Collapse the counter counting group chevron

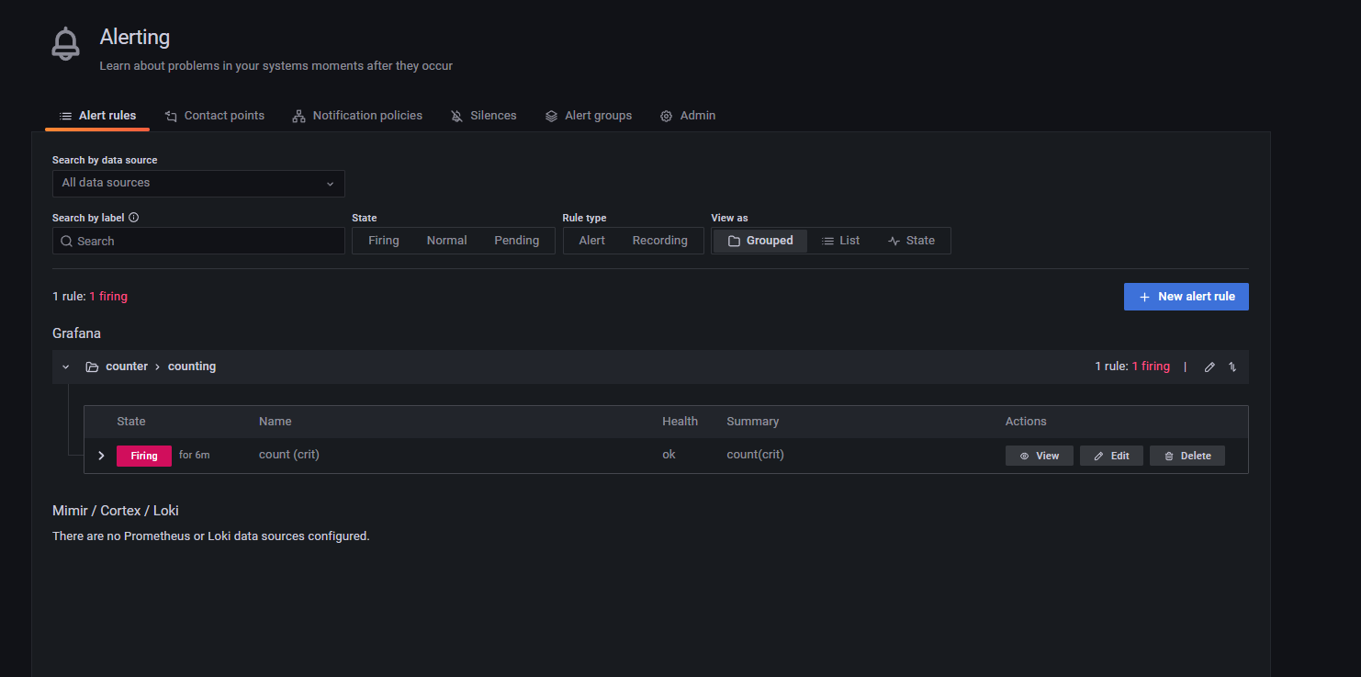[x=65, y=366]
